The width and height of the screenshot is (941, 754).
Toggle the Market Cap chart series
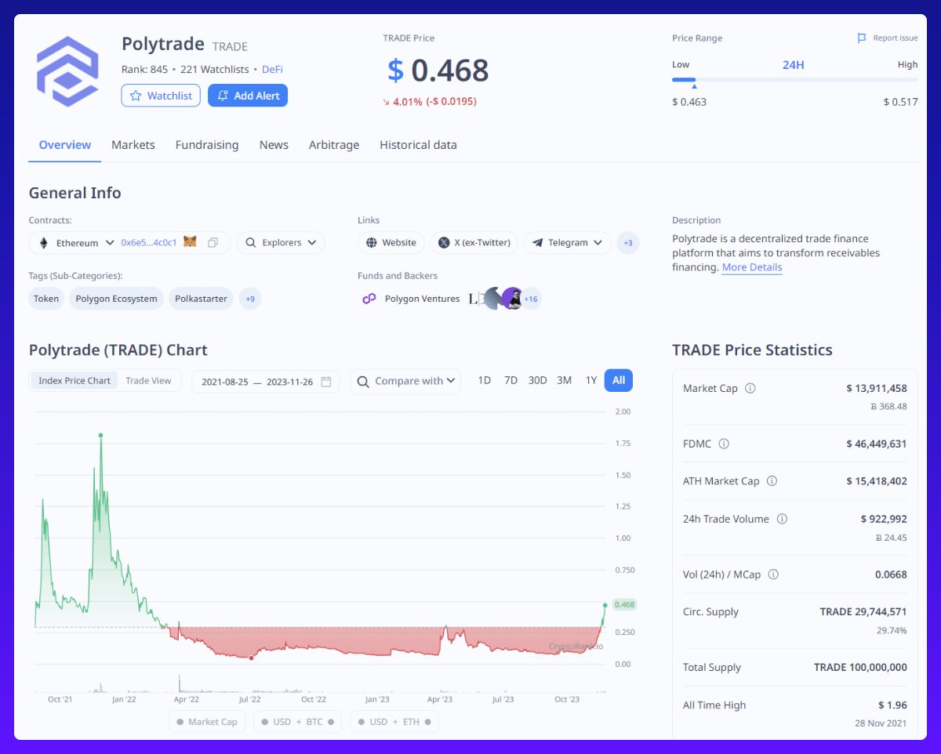tap(208, 722)
